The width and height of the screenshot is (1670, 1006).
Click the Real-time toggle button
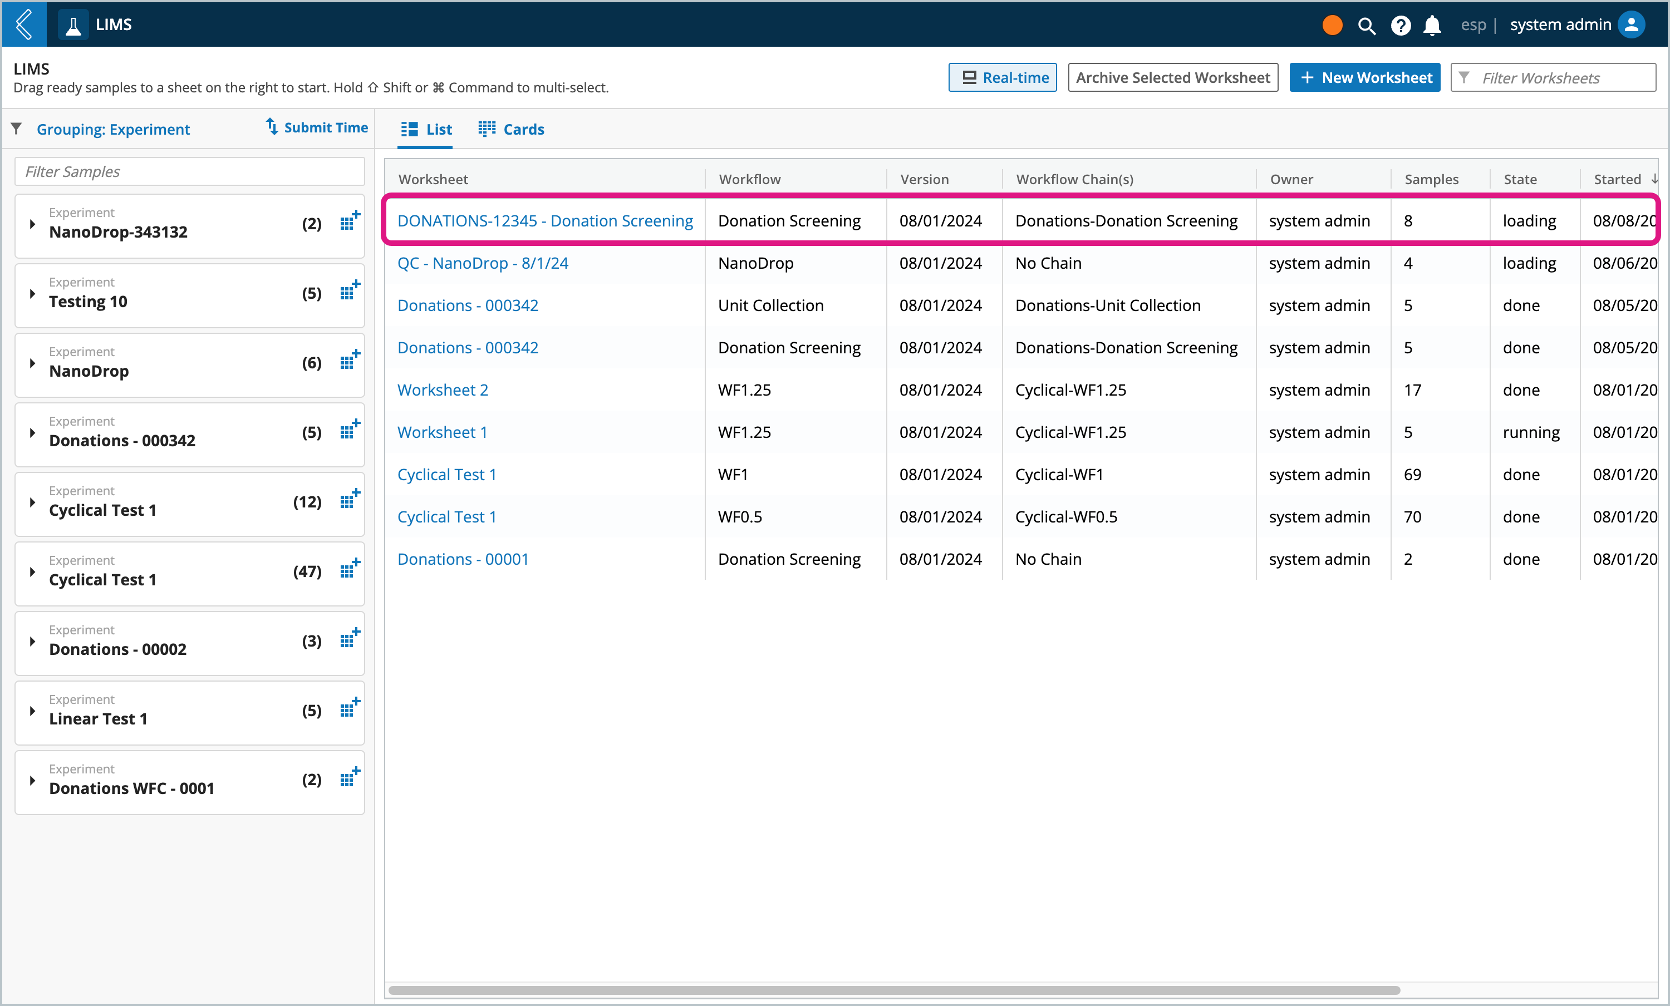coord(1002,77)
